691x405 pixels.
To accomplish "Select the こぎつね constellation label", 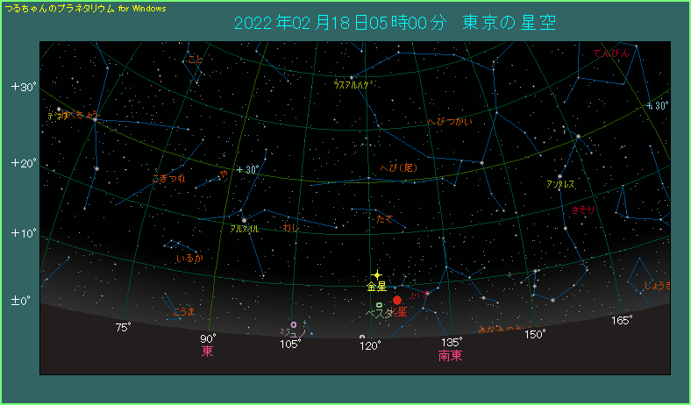I will (x=168, y=179).
